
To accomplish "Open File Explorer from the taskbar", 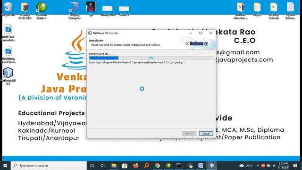I will [x=114, y=166].
